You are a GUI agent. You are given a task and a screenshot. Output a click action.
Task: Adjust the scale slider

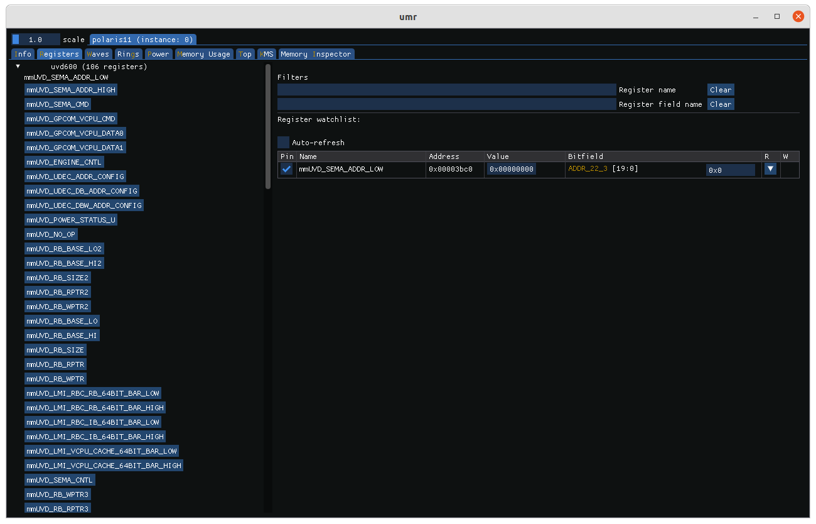36,40
